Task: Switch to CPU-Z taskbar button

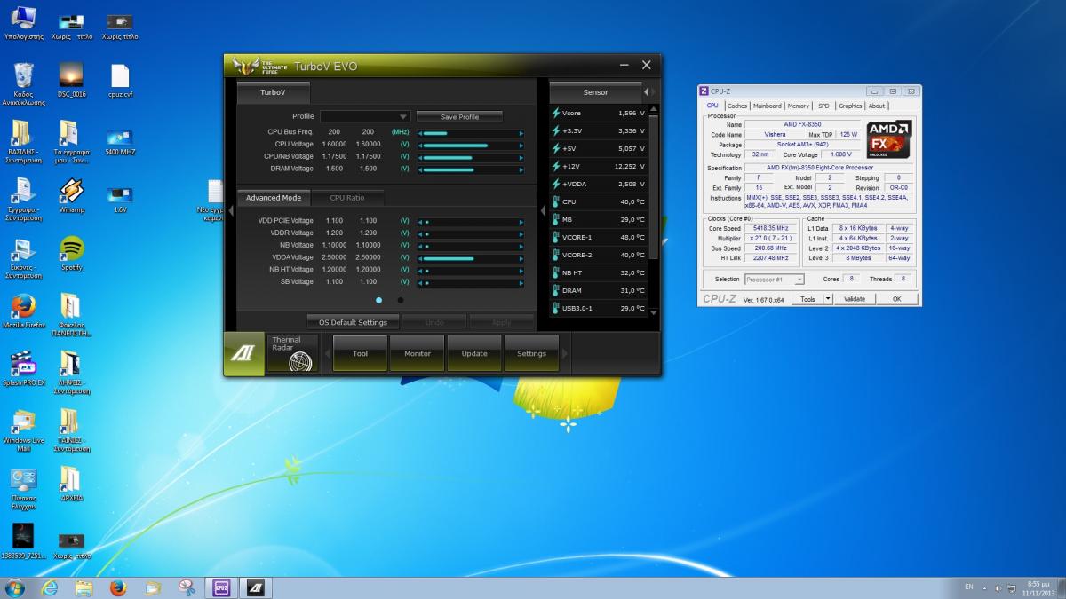Action: 221,587
